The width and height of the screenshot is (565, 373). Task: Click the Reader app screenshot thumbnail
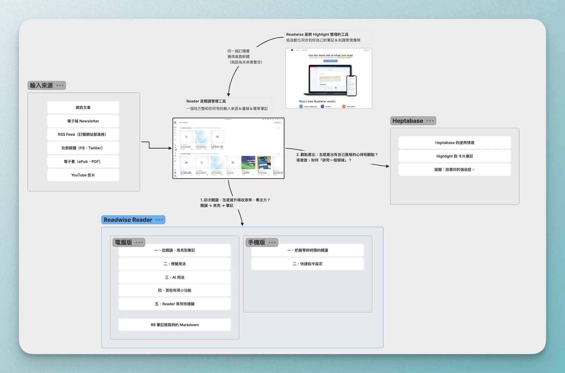[228, 148]
